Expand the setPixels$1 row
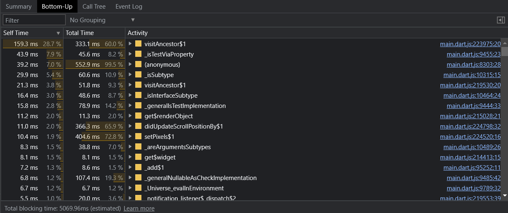 (130, 136)
